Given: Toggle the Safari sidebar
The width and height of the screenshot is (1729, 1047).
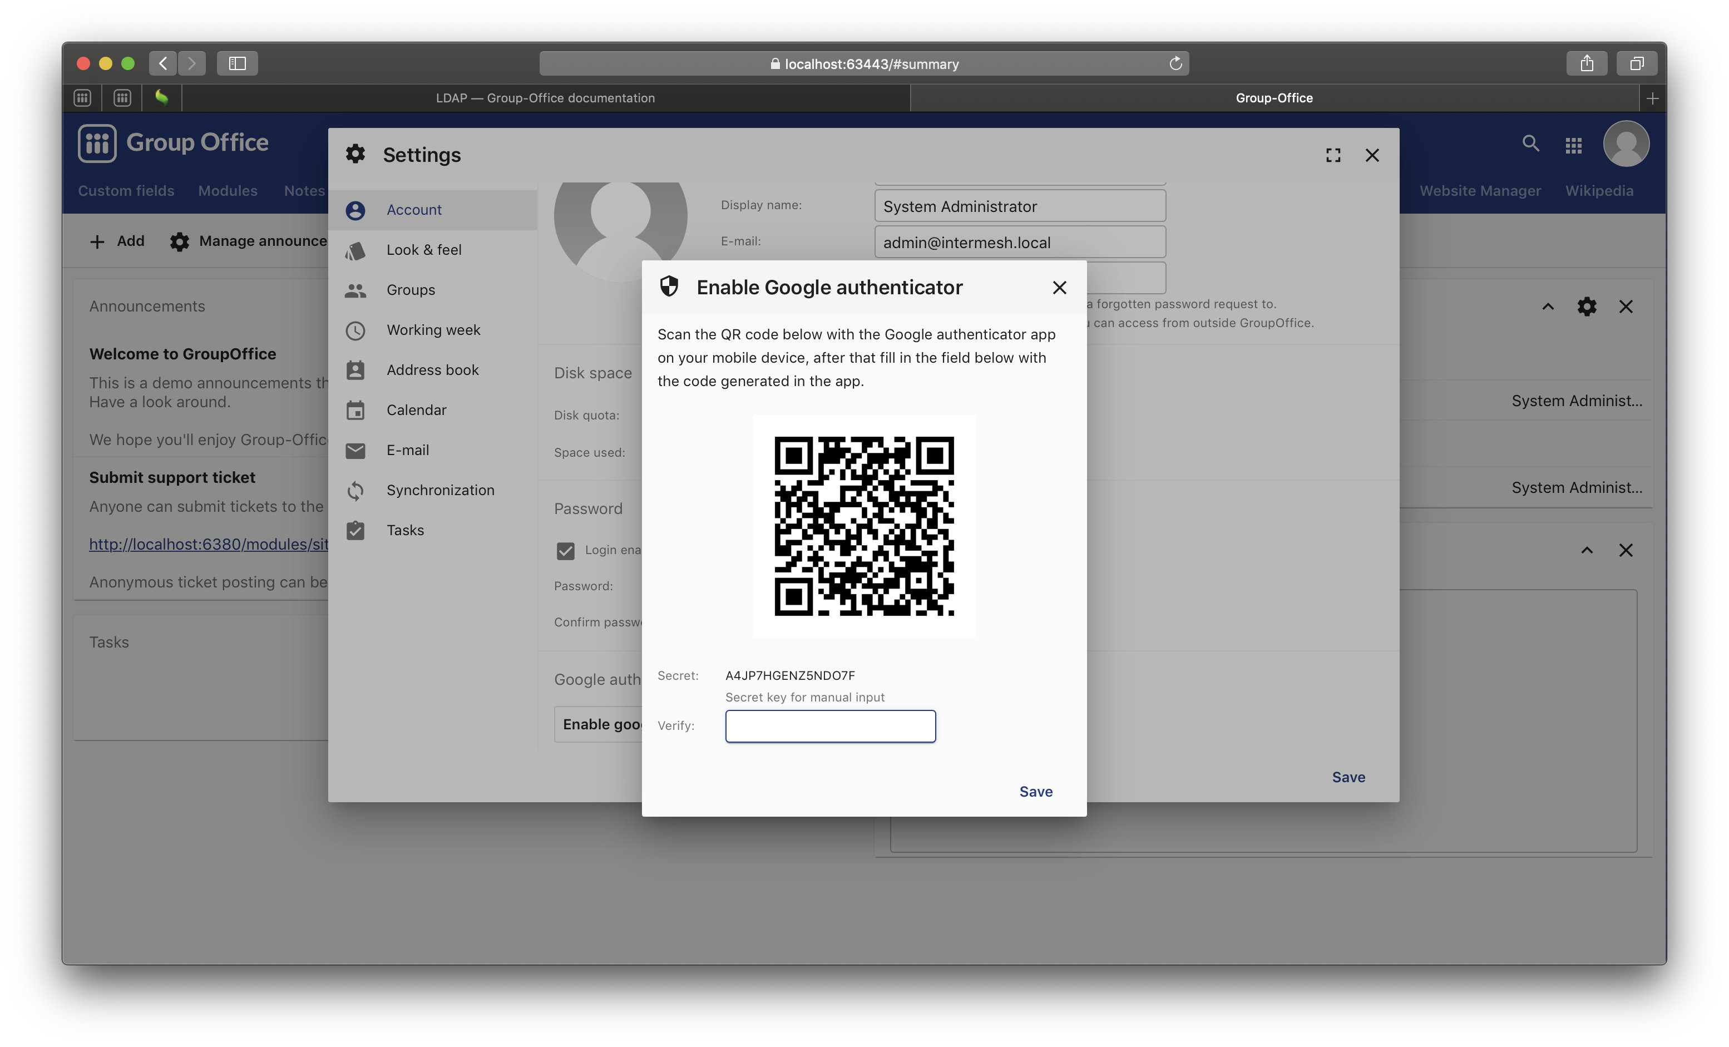Looking at the screenshot, I should coord(237,63).
